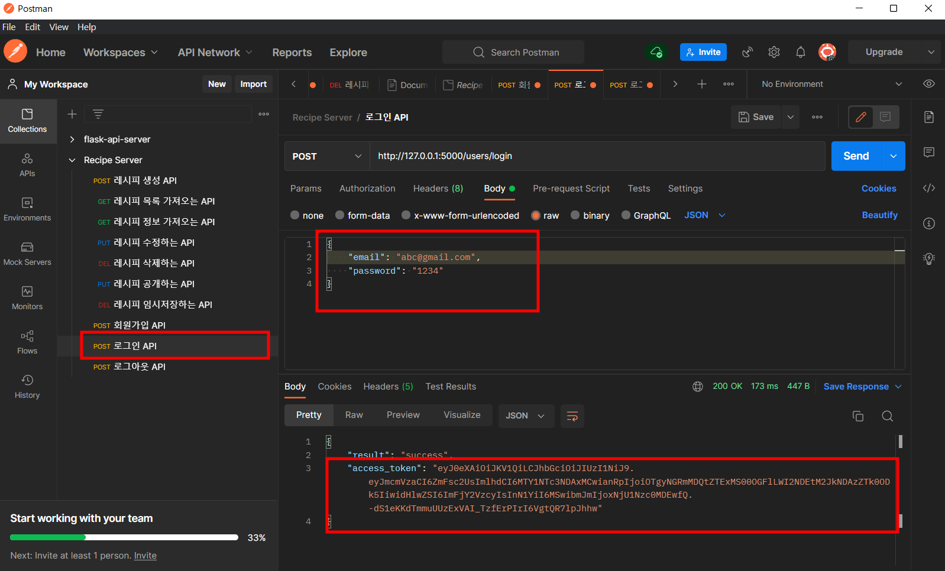Click the sync status cloud icon
The image size is (945, 571).
(x=656, y=52)
